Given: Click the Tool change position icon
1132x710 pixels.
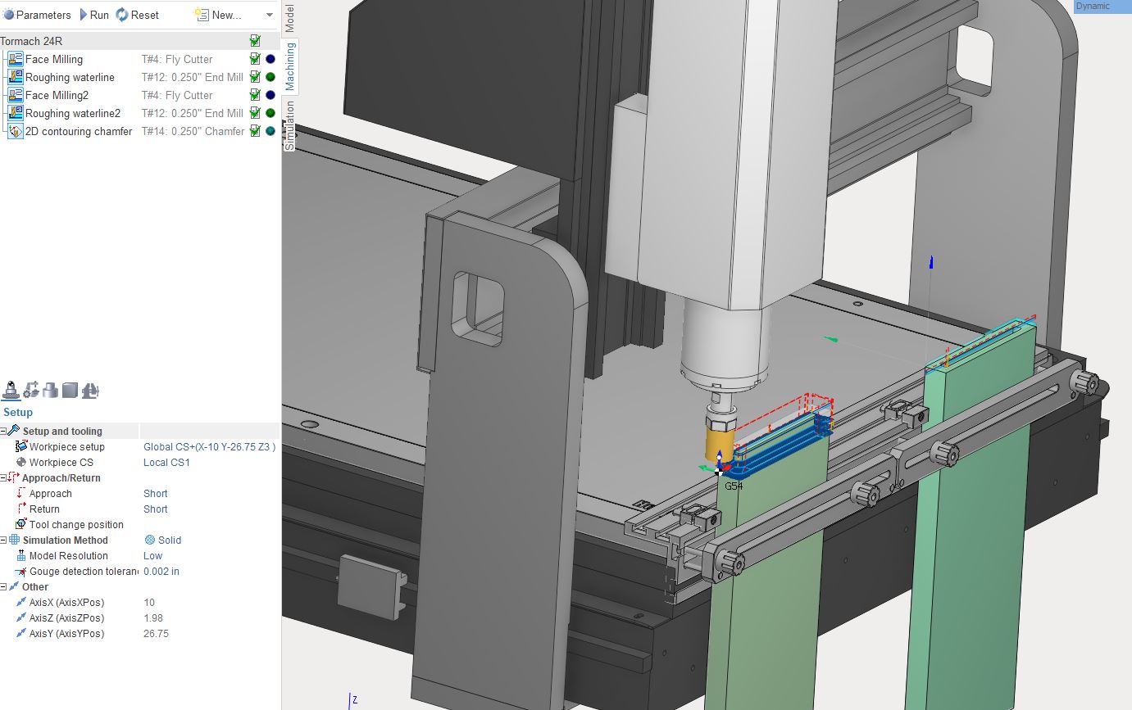Looking at the screenshot, I should tap(21, 524).
